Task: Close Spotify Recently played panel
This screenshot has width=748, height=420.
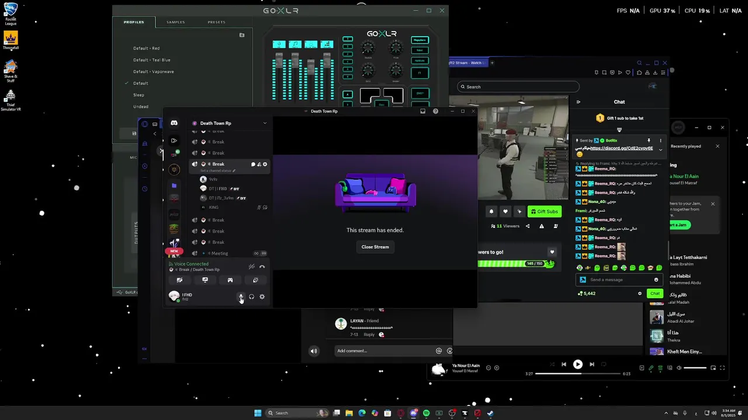Action: click(x=718, y=146)
